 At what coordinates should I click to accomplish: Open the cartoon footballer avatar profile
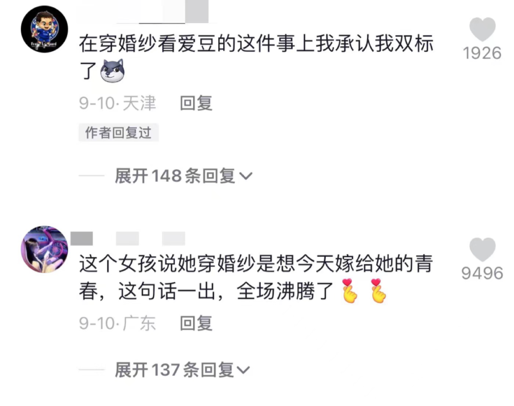tap(45, 29)
